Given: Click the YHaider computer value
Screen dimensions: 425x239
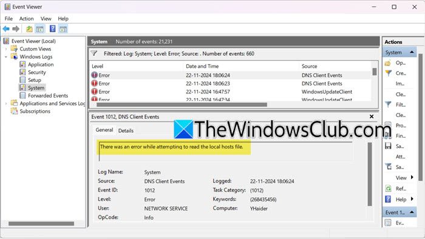Looking at the screenshot, I should [x=259, y=209].
